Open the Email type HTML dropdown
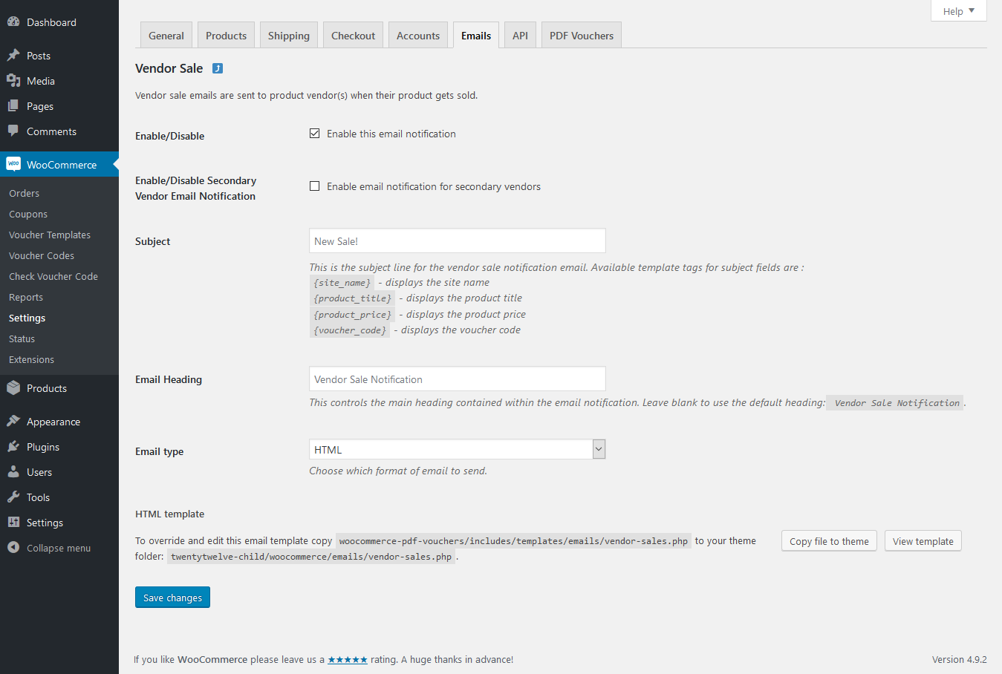 [x=457, y=450]
